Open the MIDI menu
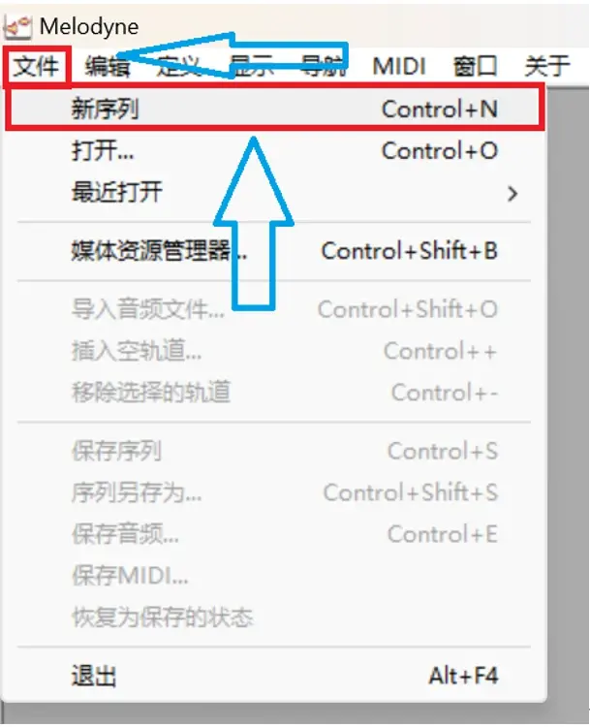Viewport: 590px width, 727px height. [399, 66]
